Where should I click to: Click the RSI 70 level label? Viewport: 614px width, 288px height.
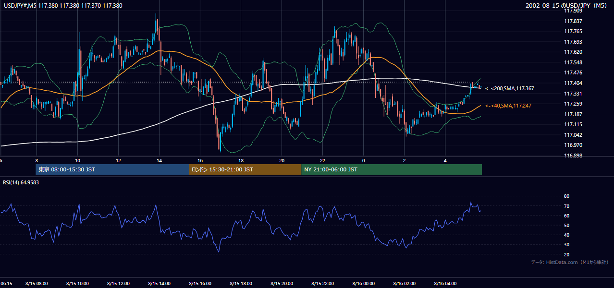(x=566, y=206)
